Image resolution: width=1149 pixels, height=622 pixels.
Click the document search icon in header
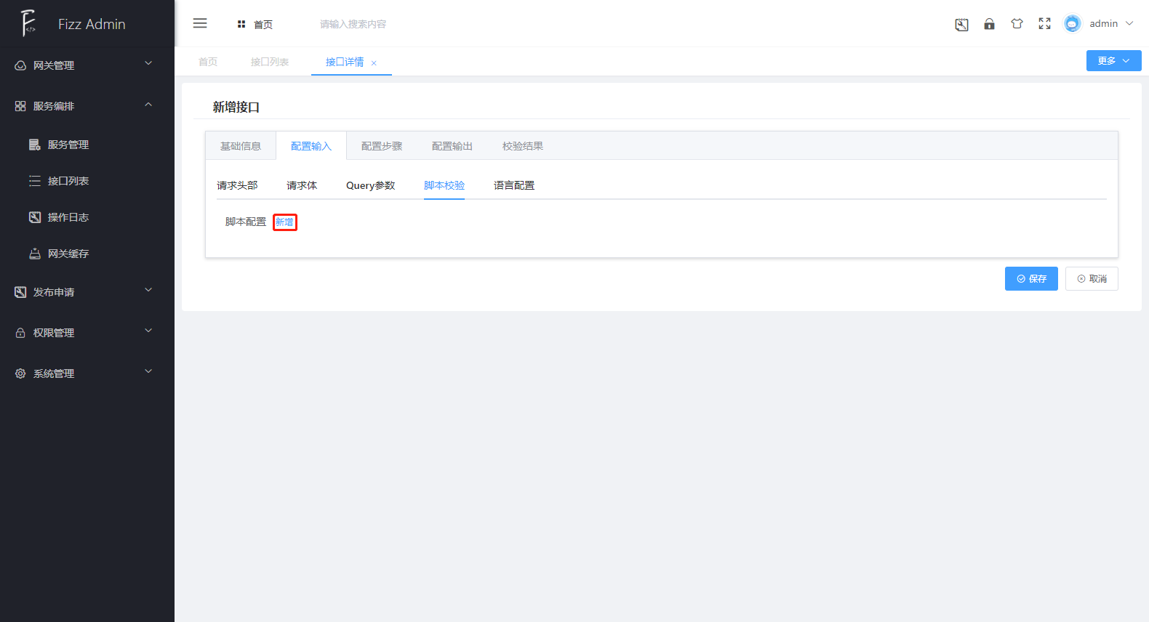961,25
